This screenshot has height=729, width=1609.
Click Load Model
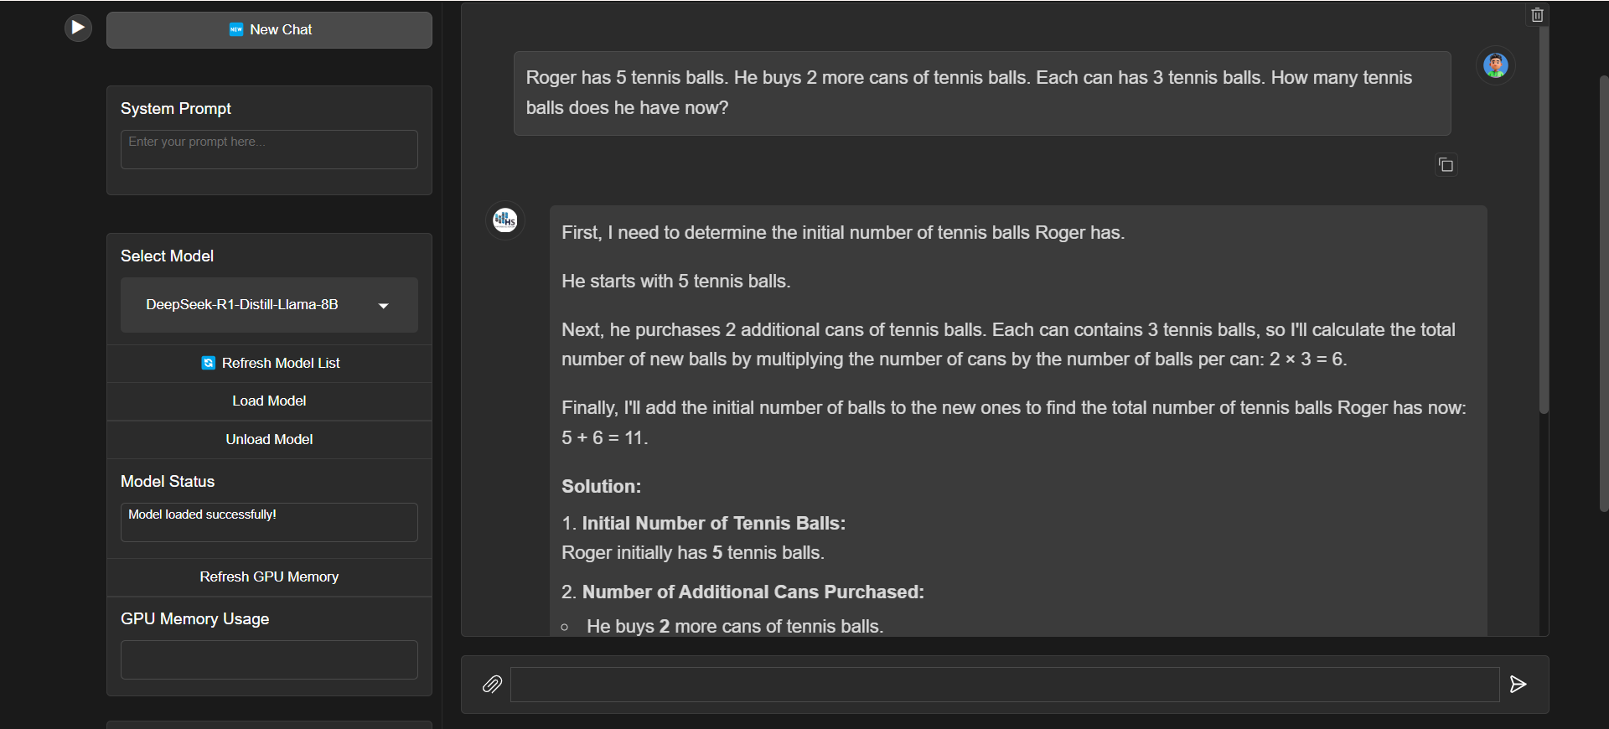(x=268, y=401)
